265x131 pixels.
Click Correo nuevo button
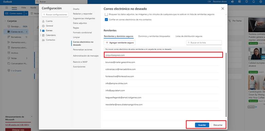click(x=14, y=14)
